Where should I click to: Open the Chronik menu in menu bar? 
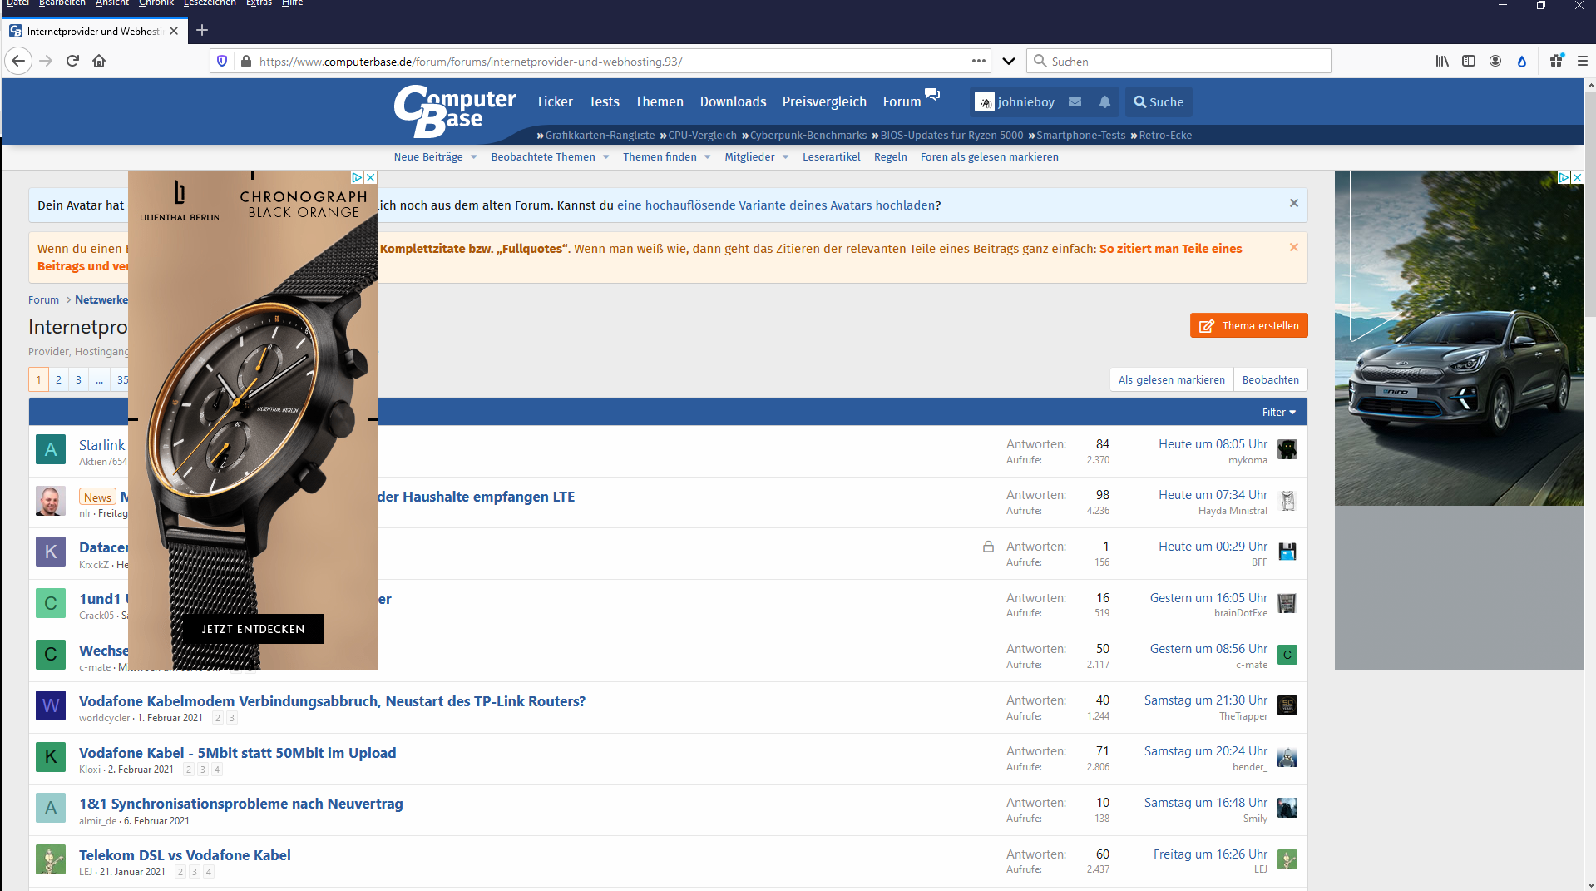(x=156, y=3)
